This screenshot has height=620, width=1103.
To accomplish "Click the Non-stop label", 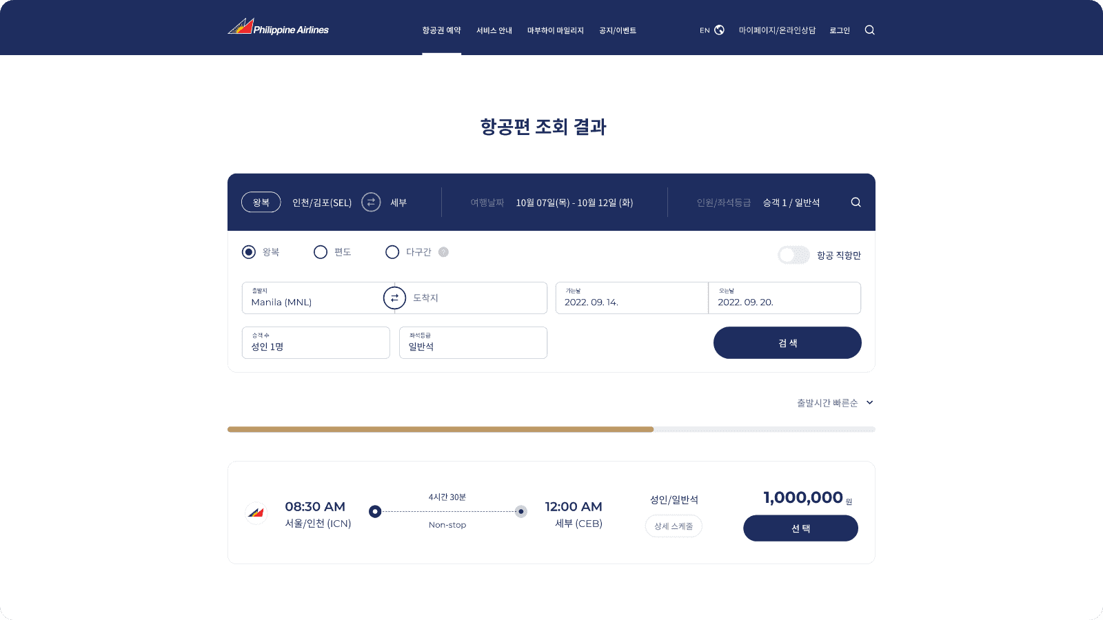I will tap(447, 525).
